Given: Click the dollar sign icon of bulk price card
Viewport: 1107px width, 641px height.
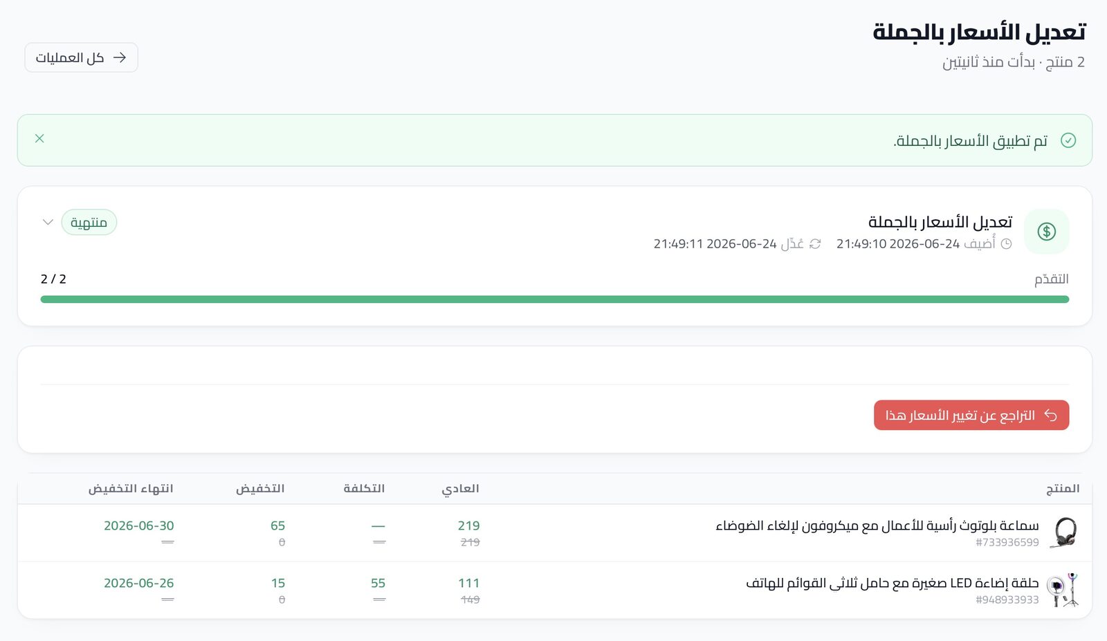Looking at the screenshot, I should (1046, 232).
